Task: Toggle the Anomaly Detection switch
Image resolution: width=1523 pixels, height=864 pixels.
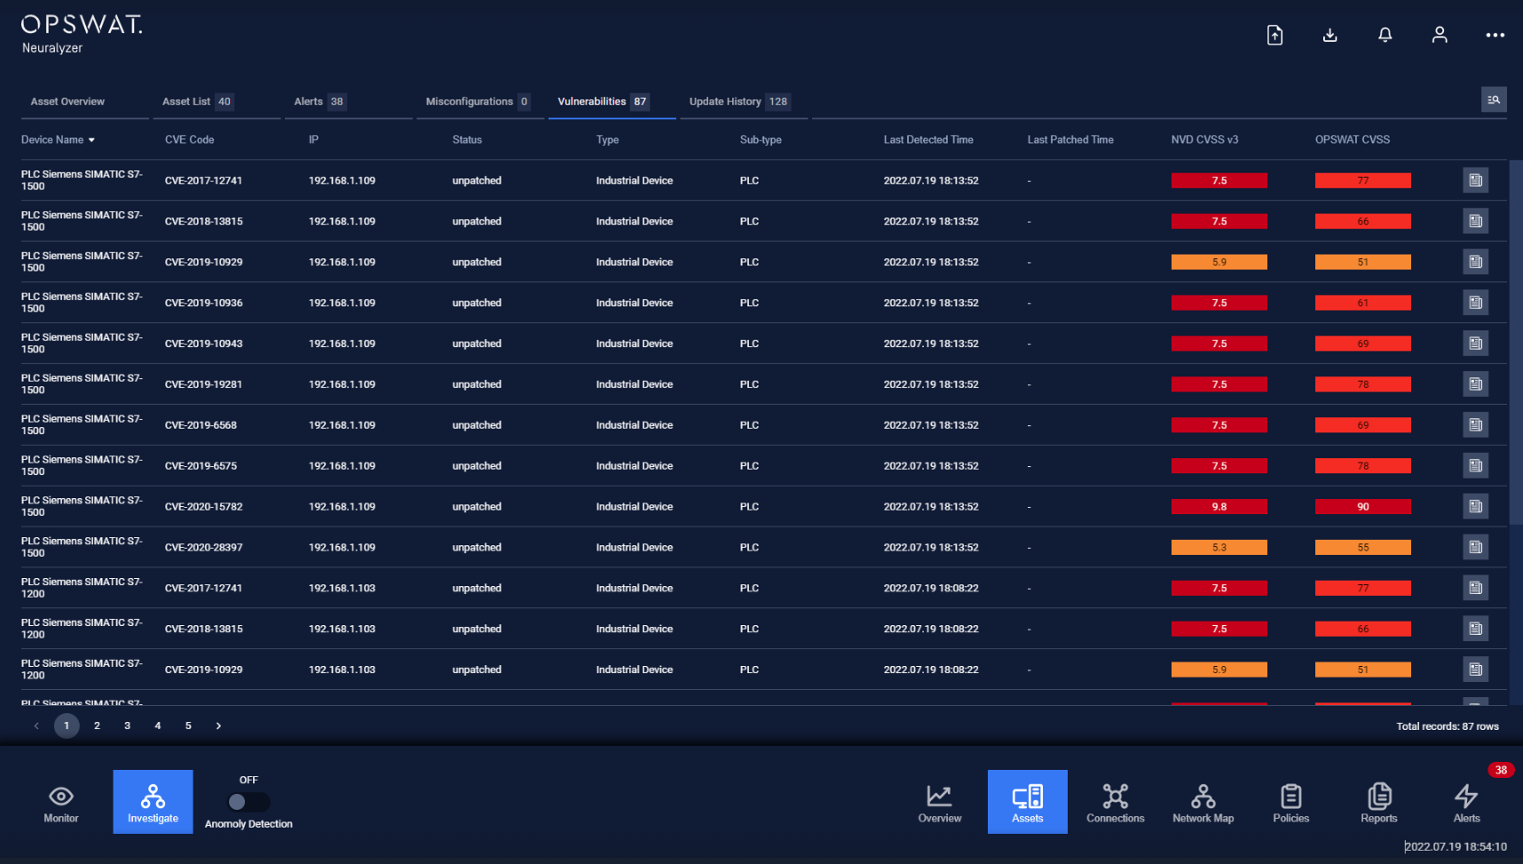Action: click(248, 802)
